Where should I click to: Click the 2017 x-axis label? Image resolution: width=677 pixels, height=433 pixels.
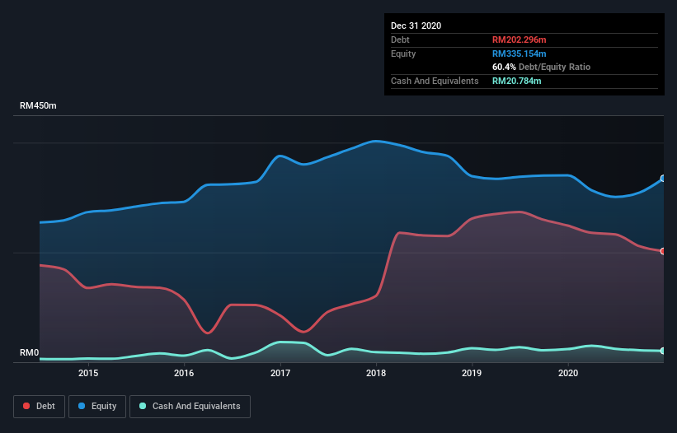tap(280, 373)
